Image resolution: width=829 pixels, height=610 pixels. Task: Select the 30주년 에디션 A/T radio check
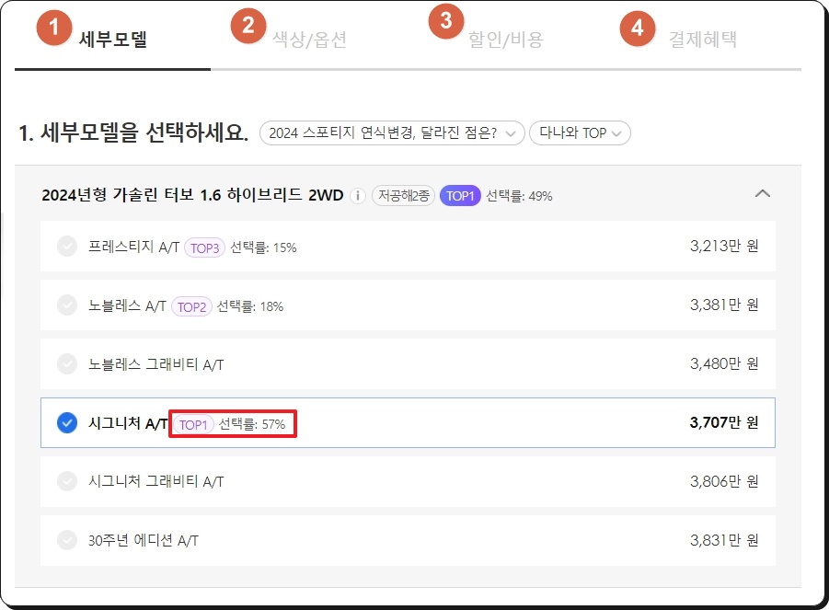pyautogui.click(x=67, y=540)
